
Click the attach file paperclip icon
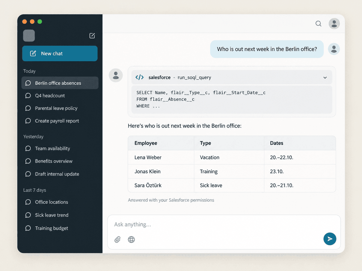tap(118, 239)
